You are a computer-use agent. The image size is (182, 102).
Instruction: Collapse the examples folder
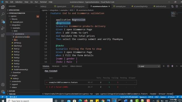point(16,28)
